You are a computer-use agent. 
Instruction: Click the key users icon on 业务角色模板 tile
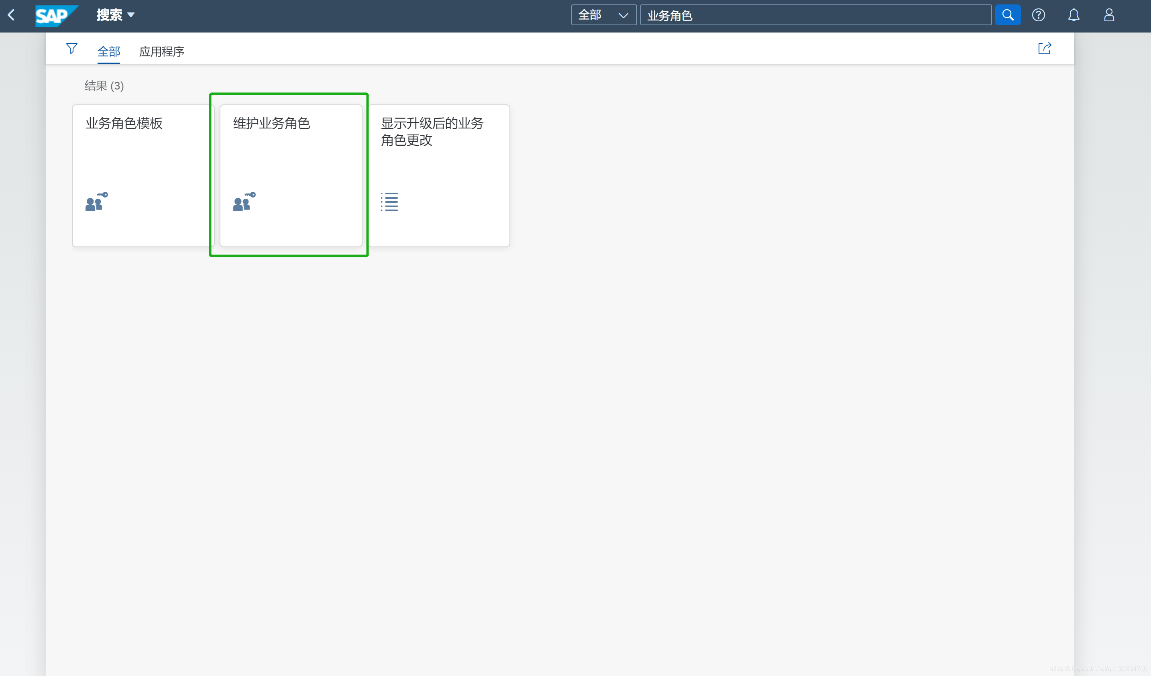[96, 202]
